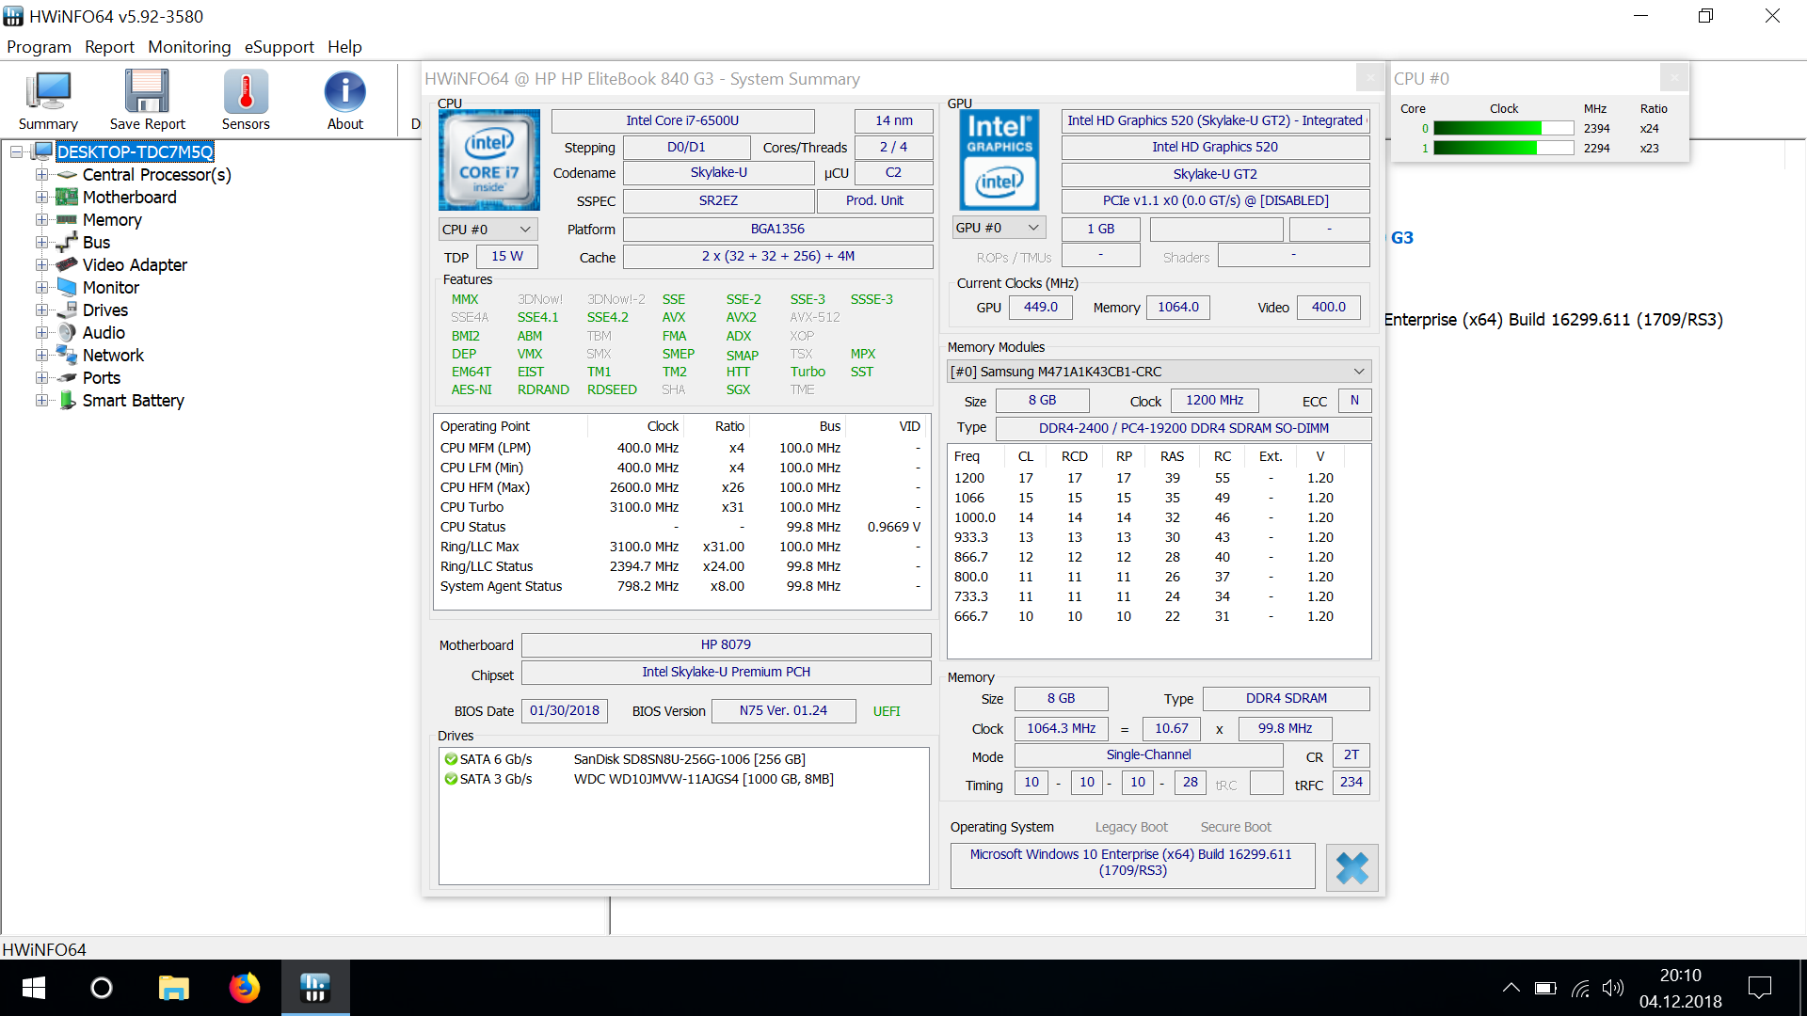Click the Intel Core i7 logo image
Image resolution: width=1807 pixels, height=1016 pixels.
click(x=488, y=160)
